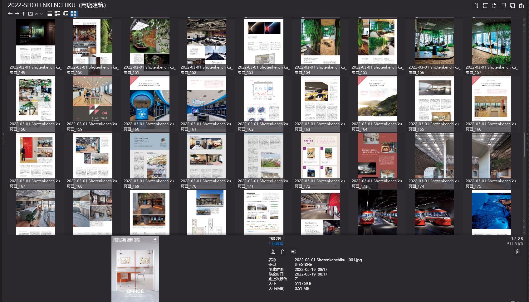Navigate forward with the right arrow
This screenshot has height=302, width=529.
coord(17,14)
